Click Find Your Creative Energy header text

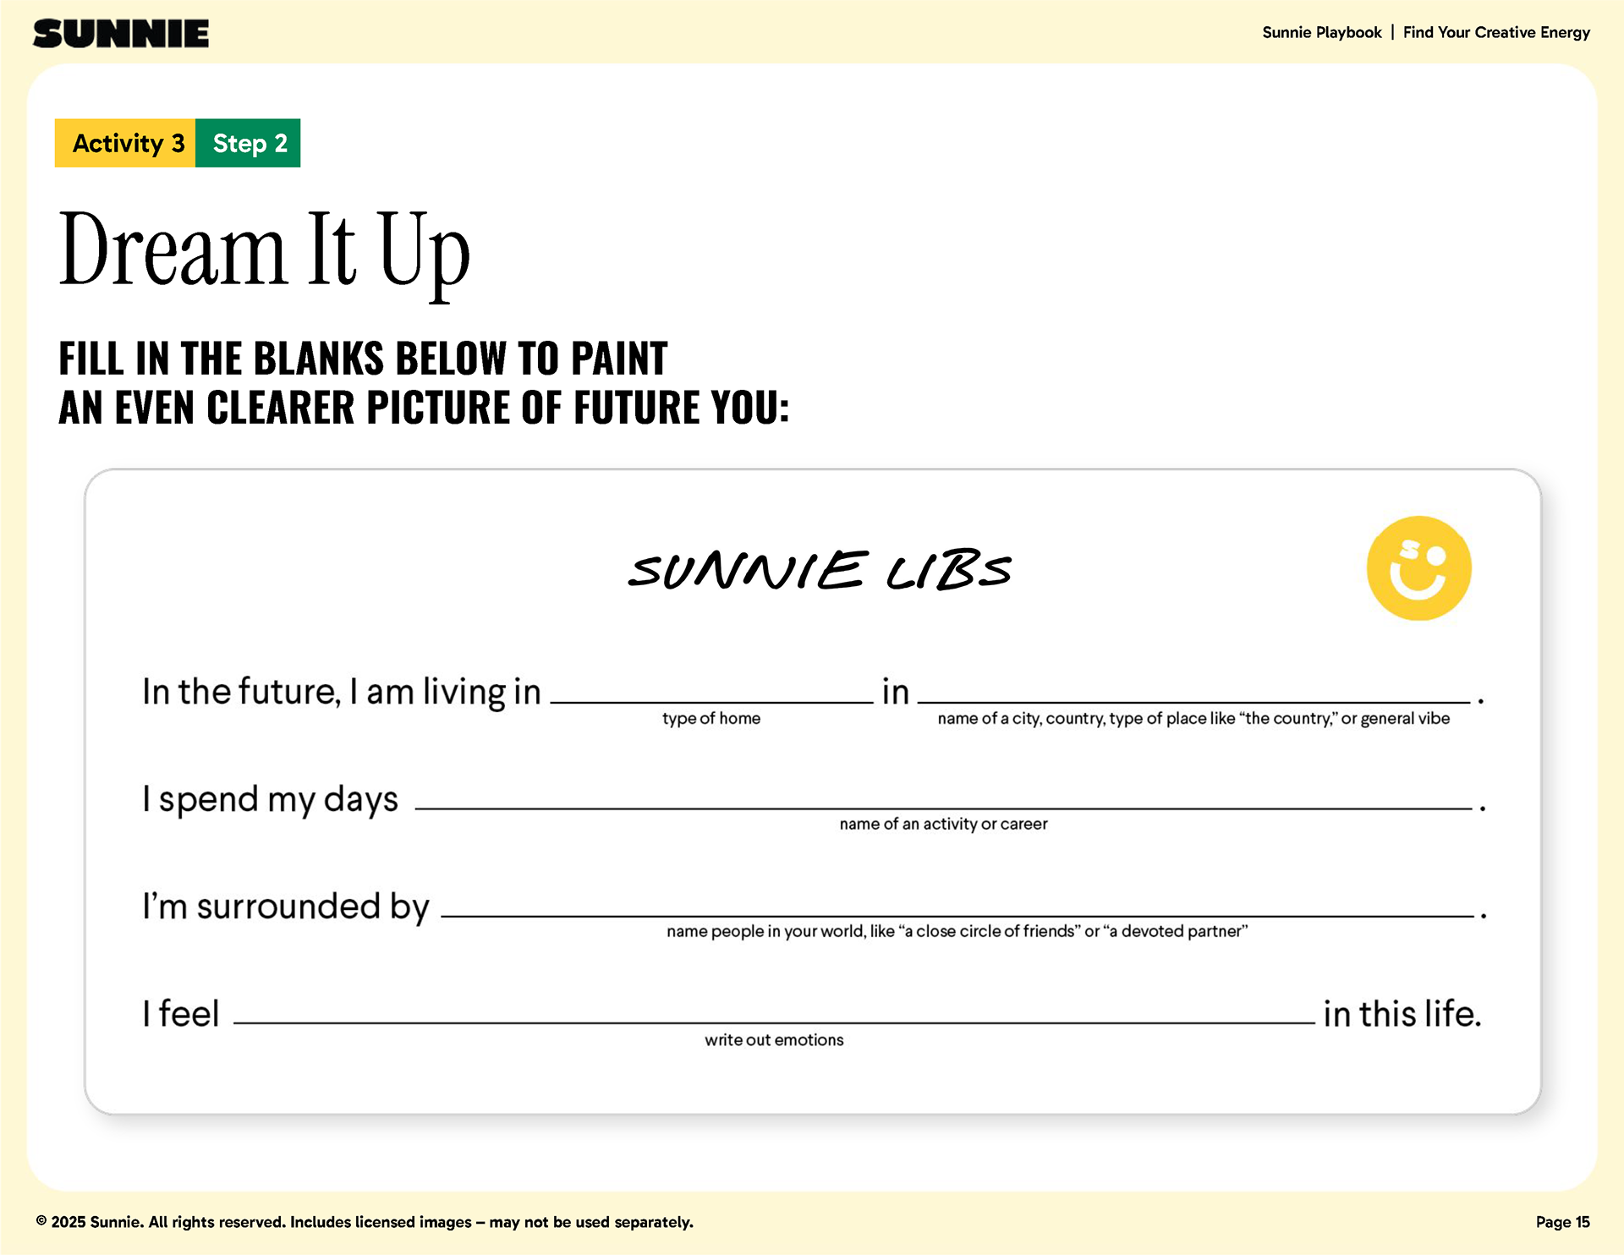tap(1496, 33)
